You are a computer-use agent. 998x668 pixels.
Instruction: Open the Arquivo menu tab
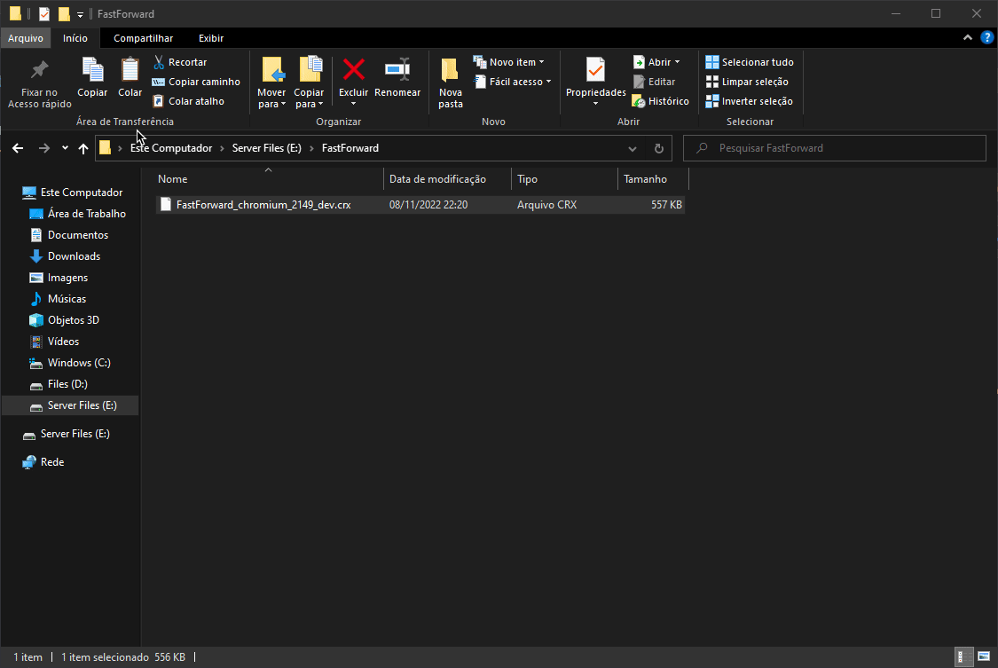point(26,38)
